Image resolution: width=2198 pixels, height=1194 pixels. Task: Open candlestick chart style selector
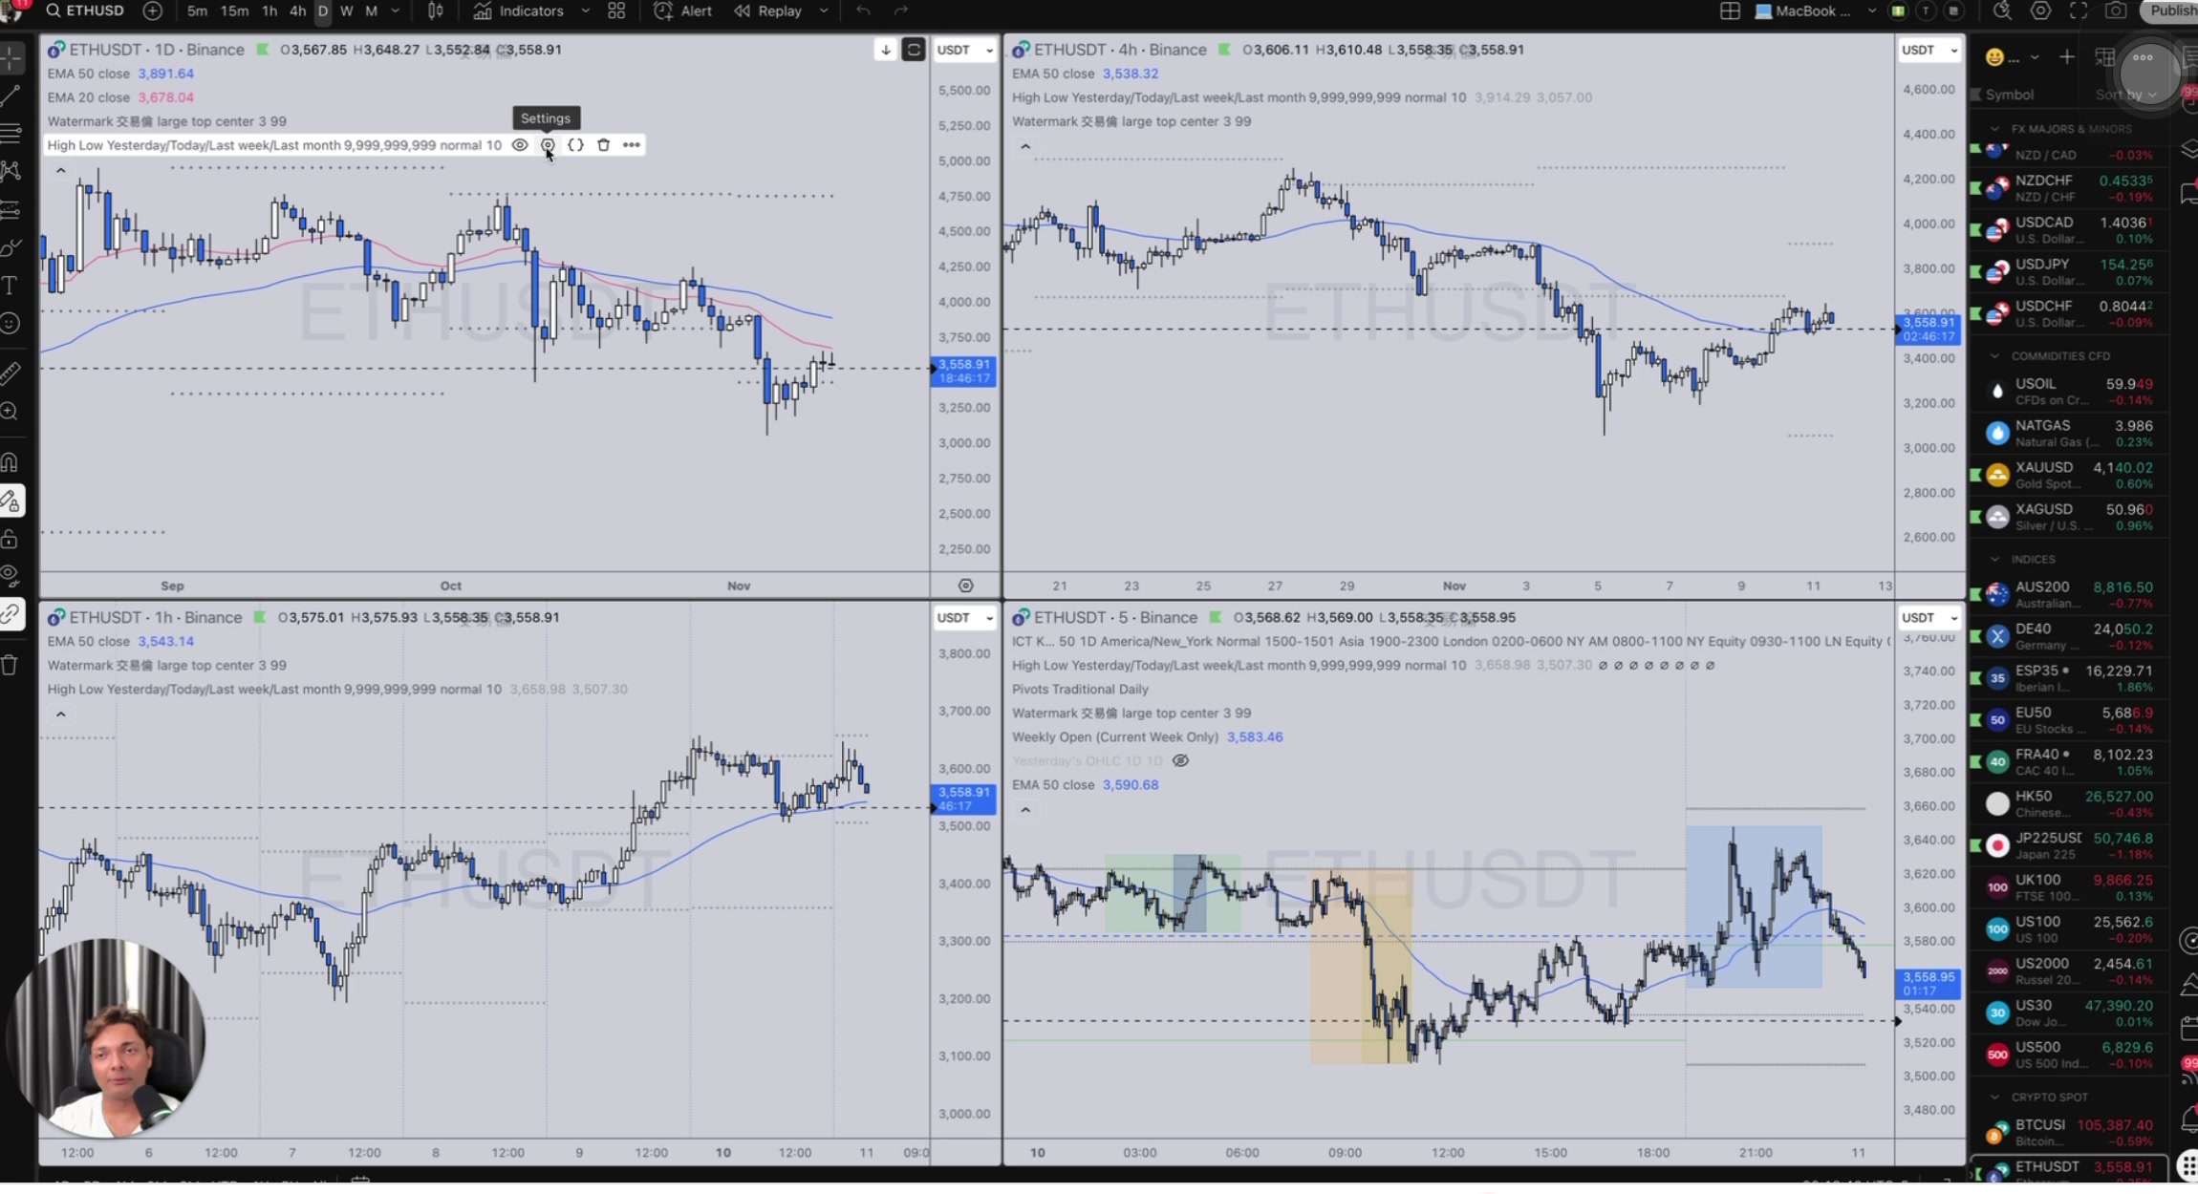point(436,11)
